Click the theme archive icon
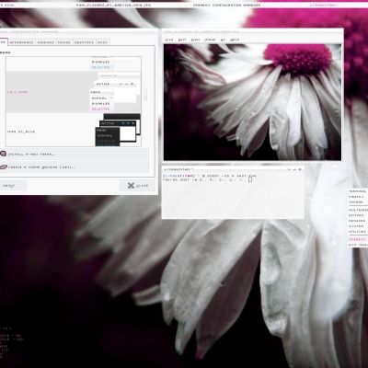This screenshot has height=368, width=368. (x=3, y=167)
